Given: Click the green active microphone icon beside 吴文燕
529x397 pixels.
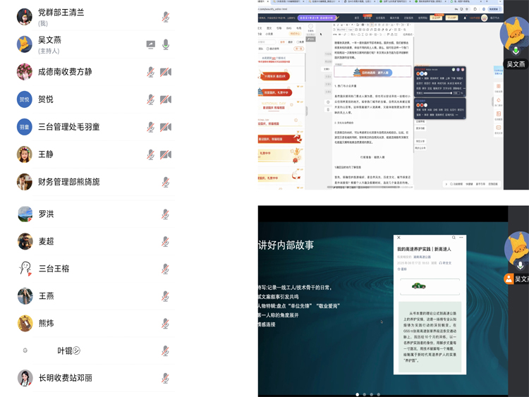Looking at the screenshot, I should pyautogui.click(x=166, y=44).
